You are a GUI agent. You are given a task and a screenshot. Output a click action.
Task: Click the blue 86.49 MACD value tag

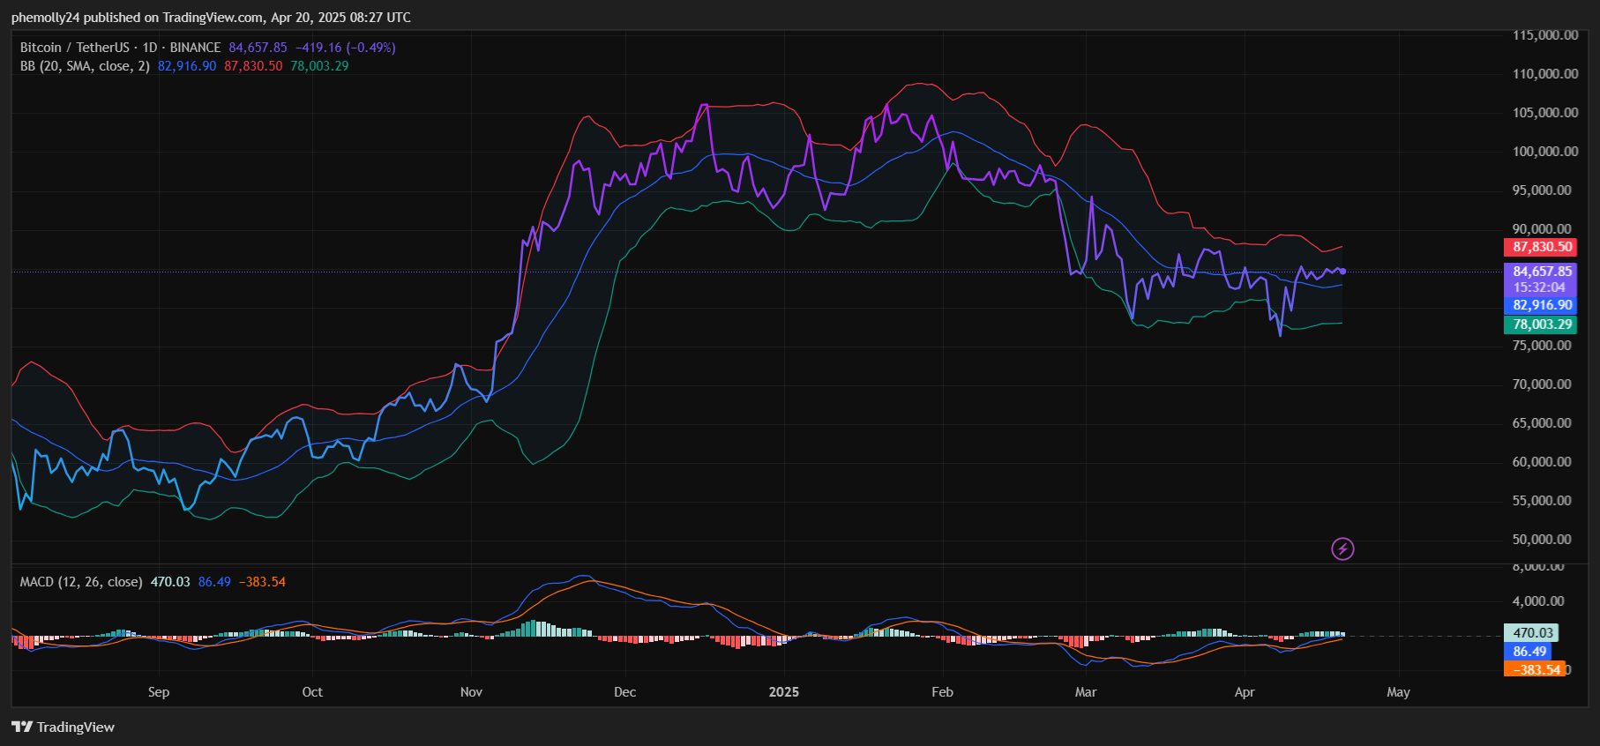[x=1529, y=652]
